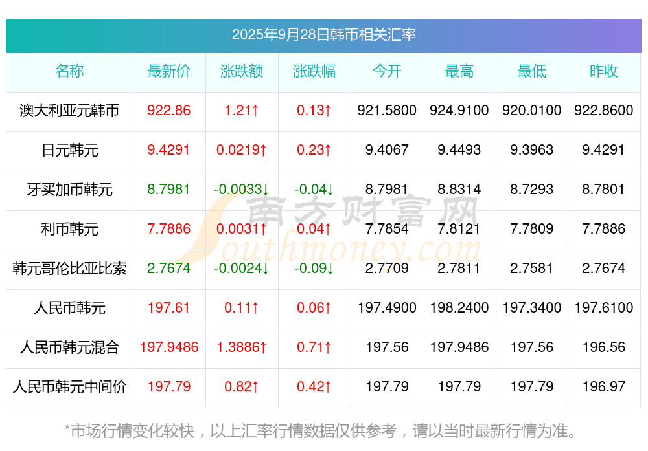Click change amount 0.0219↑
The height and width of the screenshot is (451, 648).
pyautogui.click(x=241, y=149)
